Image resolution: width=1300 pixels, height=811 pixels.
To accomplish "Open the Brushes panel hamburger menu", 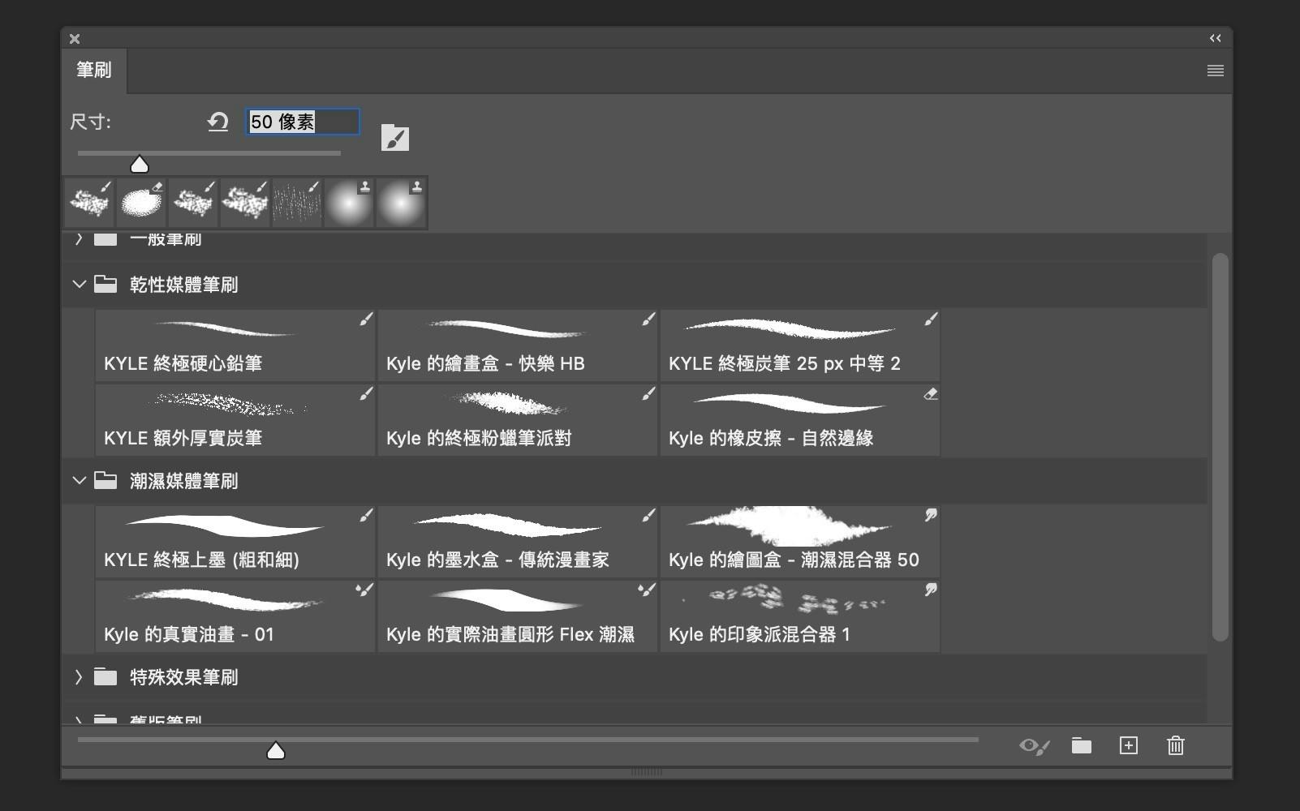I will coord(1215,71).
